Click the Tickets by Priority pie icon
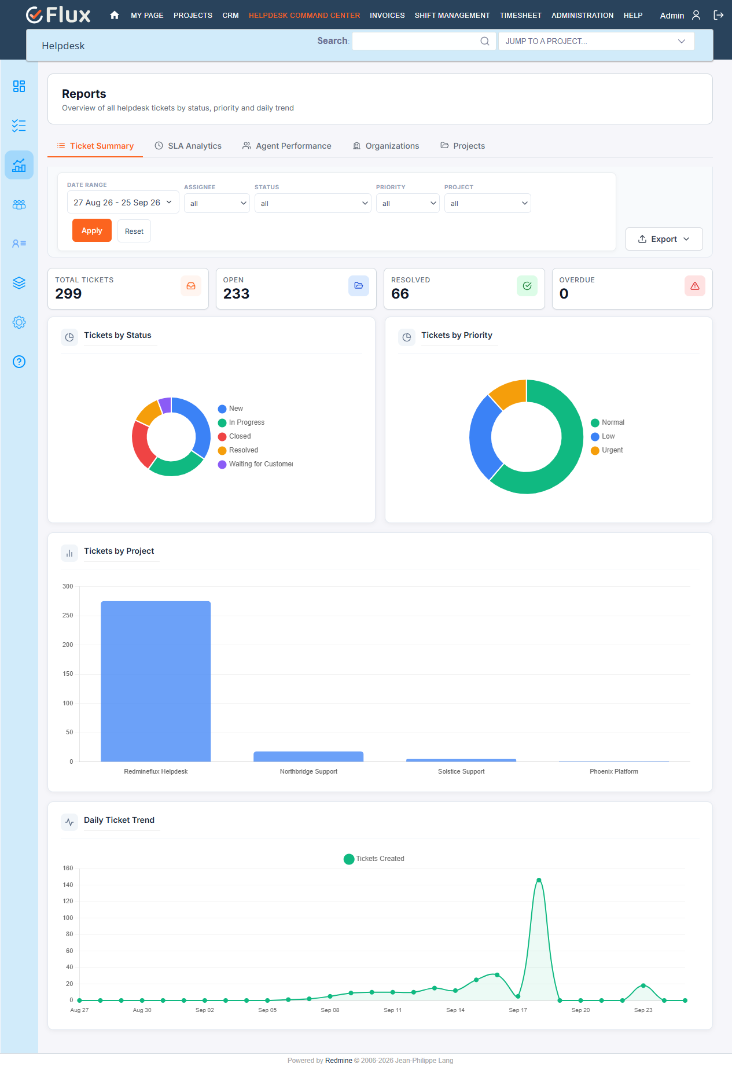Screen dimensions: 732x1067 (x=407, y=337)
